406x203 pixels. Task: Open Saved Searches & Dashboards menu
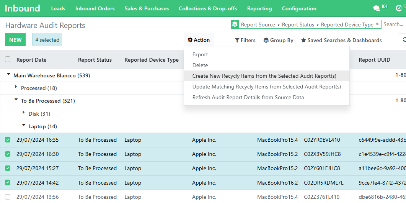tap(341, 40)
